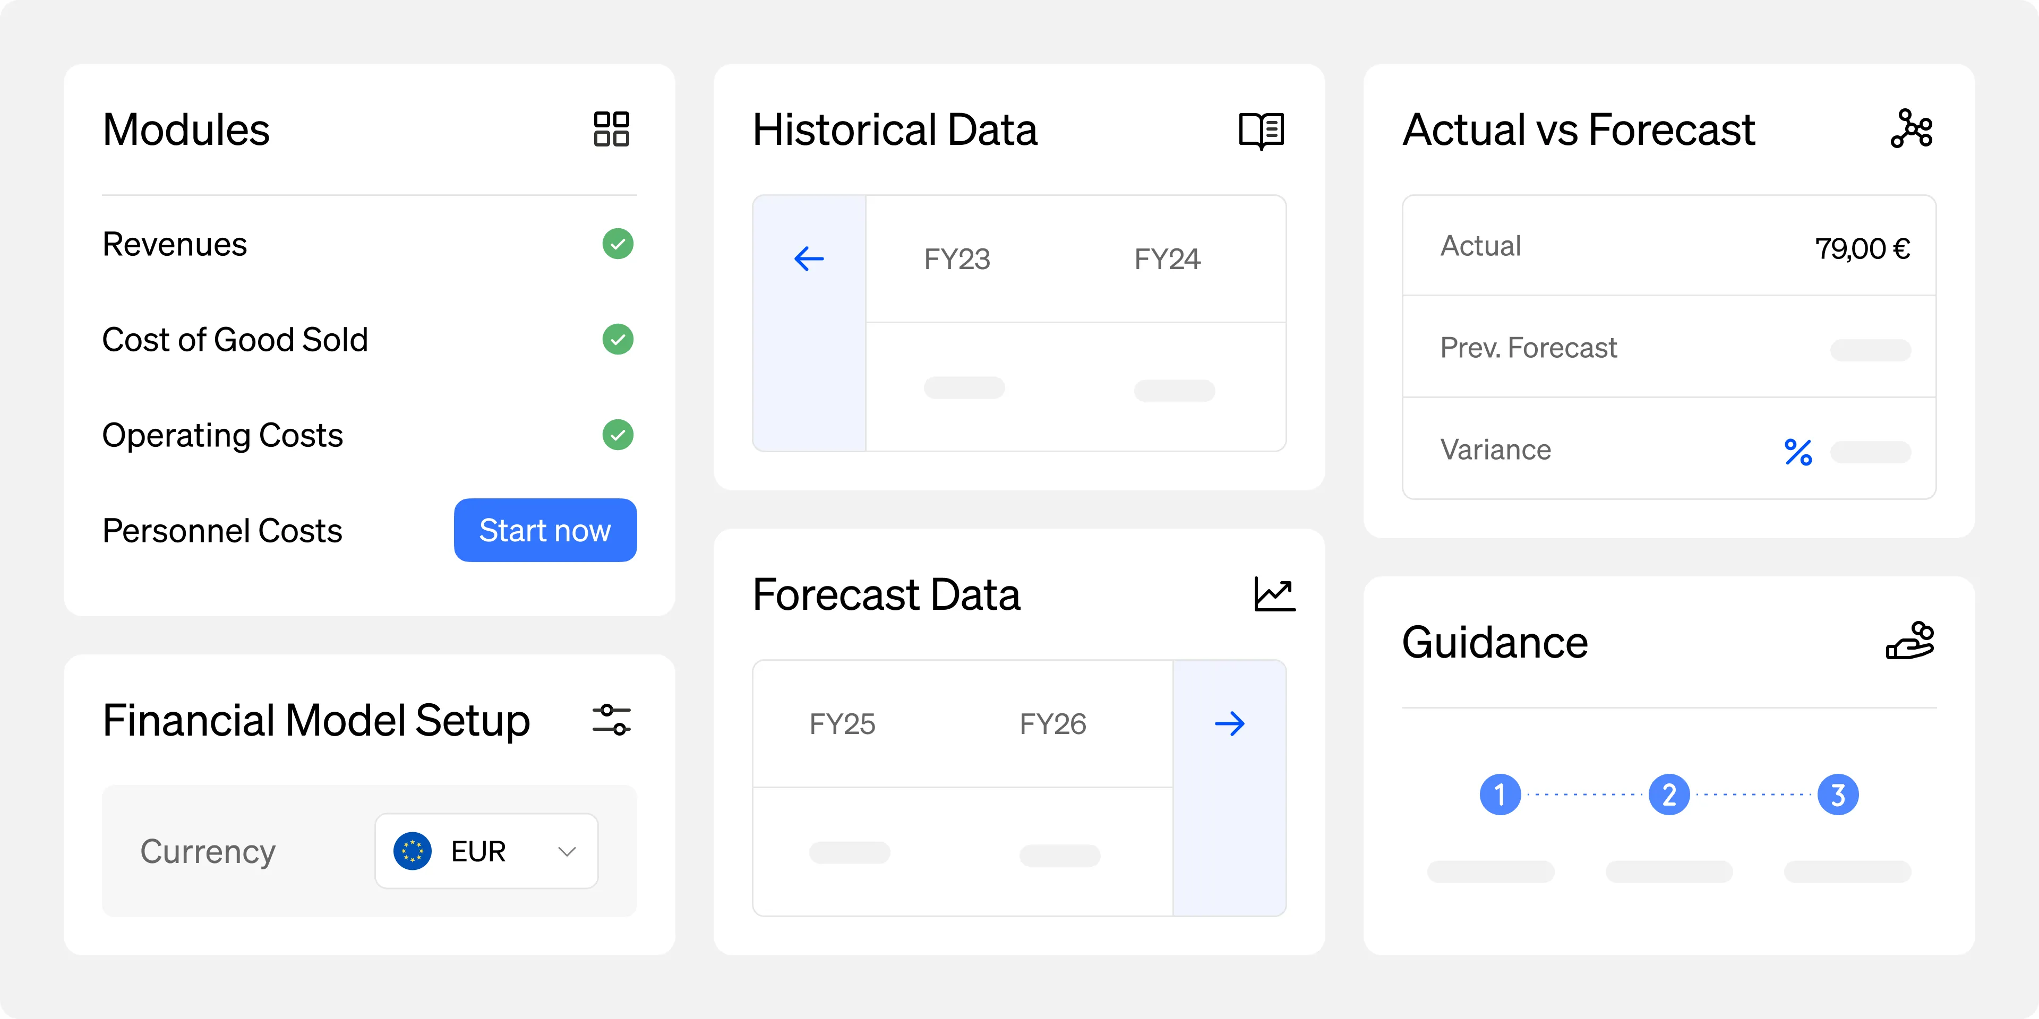Click the EU flag swatch in the currency selector
Screen dimensions: 2039x1019
click(x=413, y=851)
